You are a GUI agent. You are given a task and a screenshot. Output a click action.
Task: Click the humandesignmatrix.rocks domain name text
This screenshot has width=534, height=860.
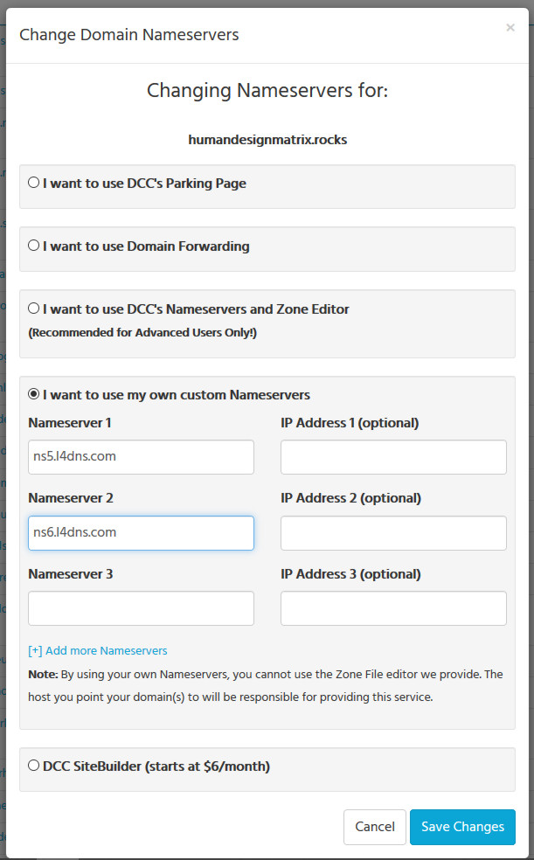pos(267,139)
